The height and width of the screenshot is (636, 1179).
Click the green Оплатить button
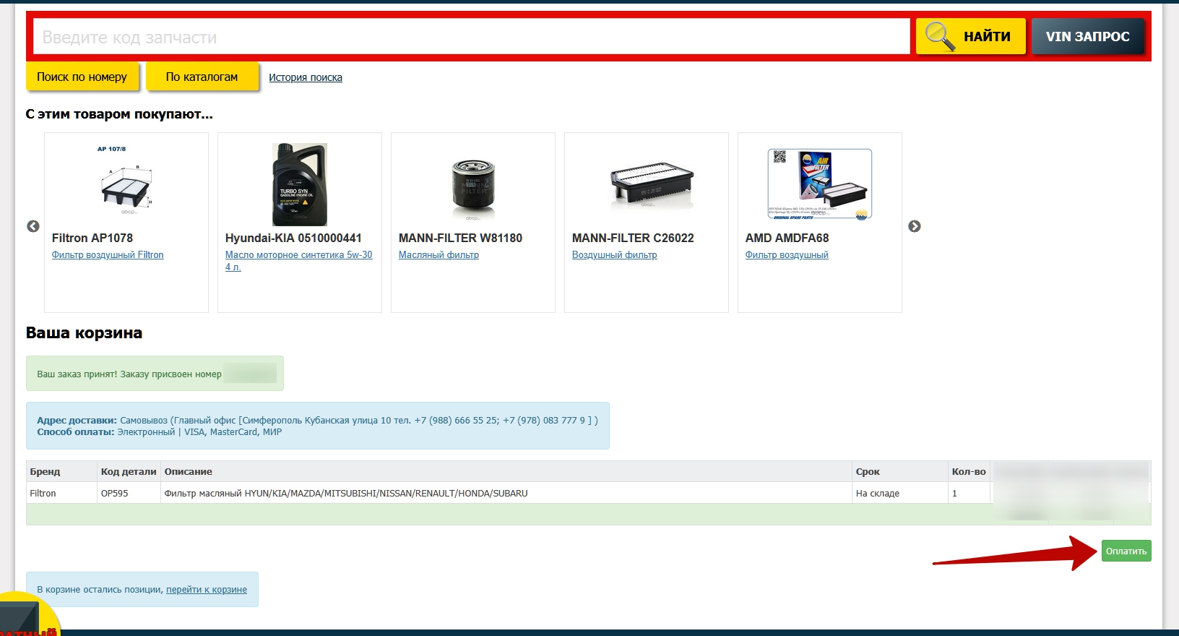1126,551
